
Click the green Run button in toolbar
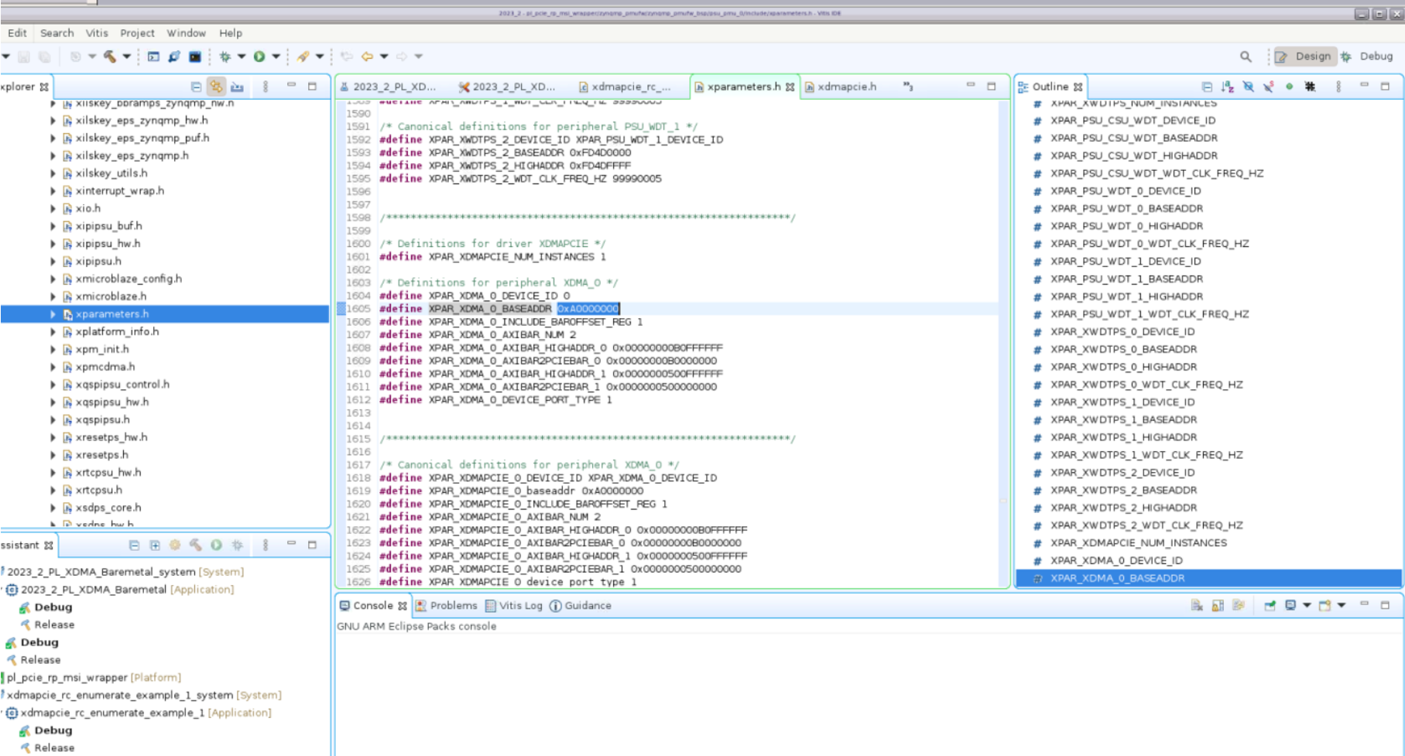(259, 56)
